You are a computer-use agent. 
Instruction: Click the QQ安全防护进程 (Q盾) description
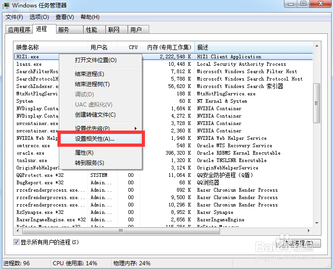point(225,175)
